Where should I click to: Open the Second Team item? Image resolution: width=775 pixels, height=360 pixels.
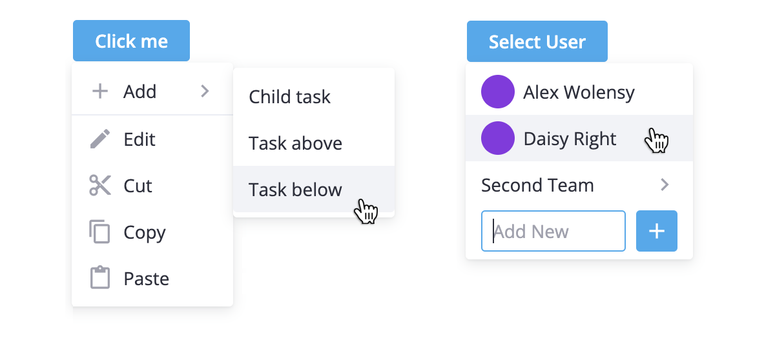point(579,185)
